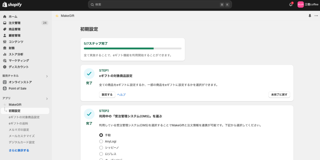Click 設定する button in STEP1
Viewport: 320px width, 160px height.
coord(107,95)
